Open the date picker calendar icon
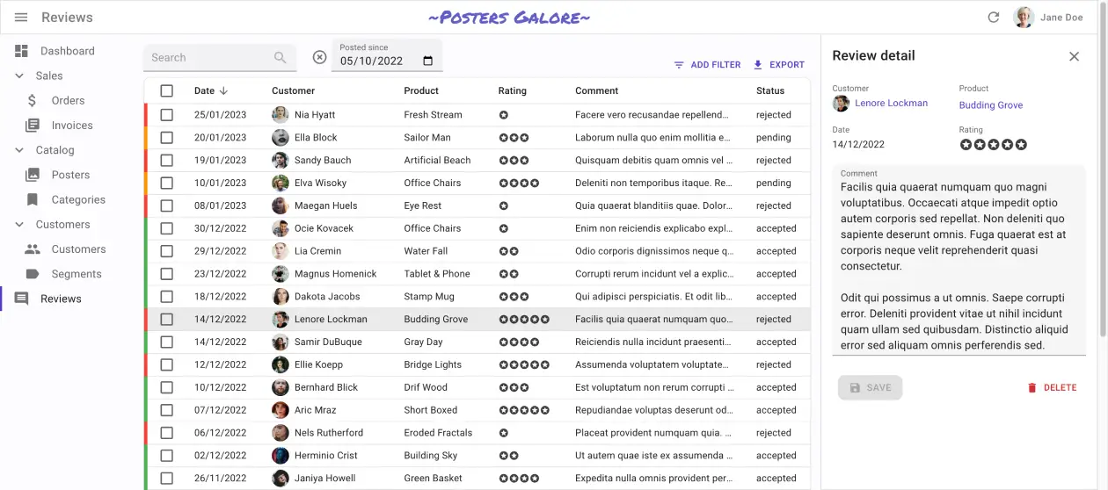The width and height of the screenshot is (1108, 490). pos(428,61)
